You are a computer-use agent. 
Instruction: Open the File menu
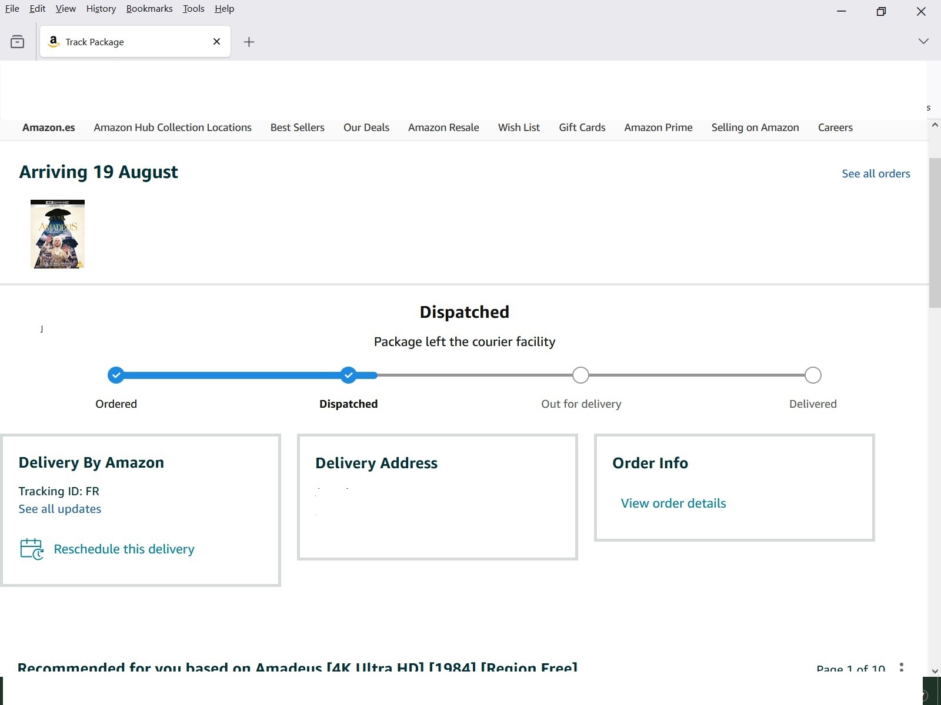coord(12,9)
